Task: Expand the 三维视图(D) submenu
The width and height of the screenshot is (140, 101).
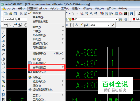Action: pyautogui.click(x=46, y=67)
